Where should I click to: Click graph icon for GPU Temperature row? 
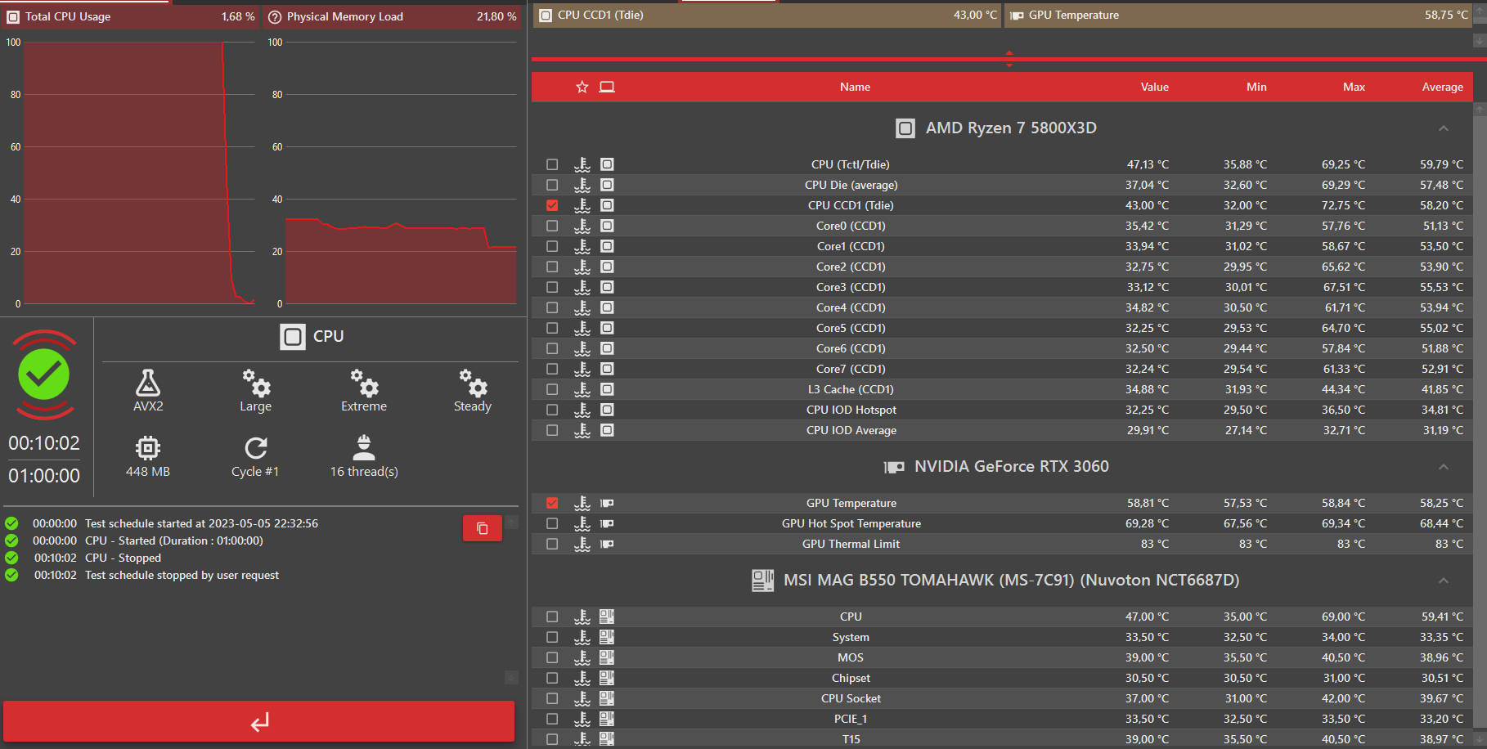pos(582,503)
